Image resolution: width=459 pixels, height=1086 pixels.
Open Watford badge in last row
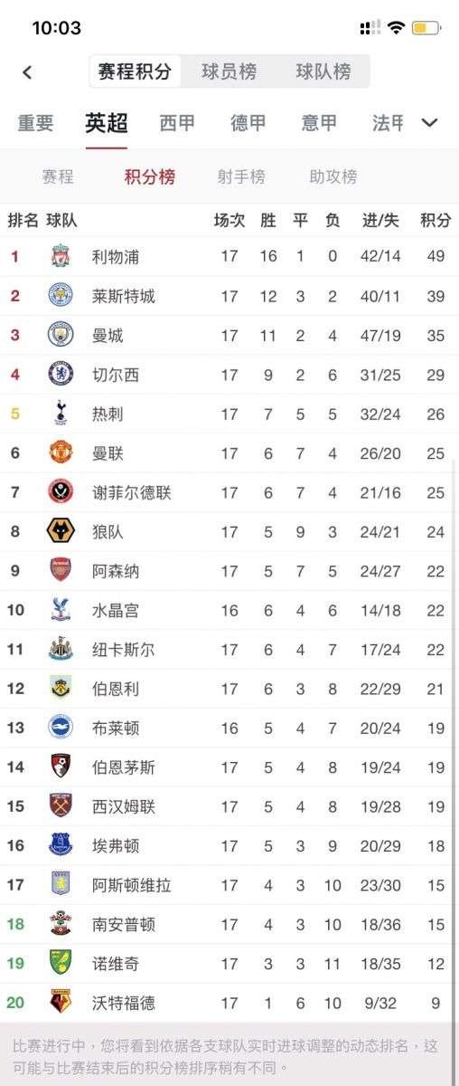[61, 1003]
